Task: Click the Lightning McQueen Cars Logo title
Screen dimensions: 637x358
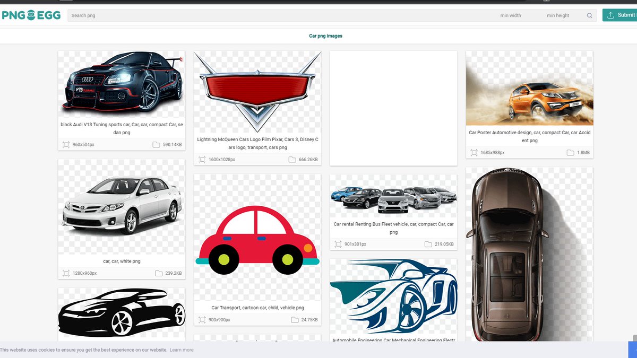Action: 257,144
